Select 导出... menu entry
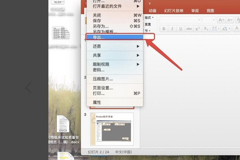The height and width of the screenshot is (160, 240). pyautogui.click(x=115, y=37)
